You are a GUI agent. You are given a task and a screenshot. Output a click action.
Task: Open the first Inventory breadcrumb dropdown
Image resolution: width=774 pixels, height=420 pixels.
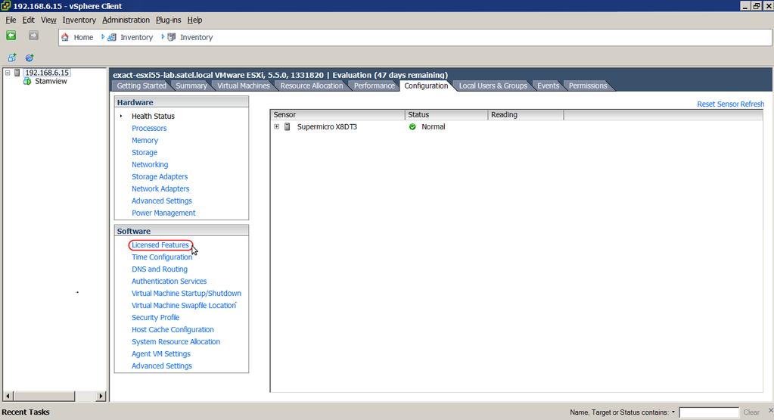(103, 37)
